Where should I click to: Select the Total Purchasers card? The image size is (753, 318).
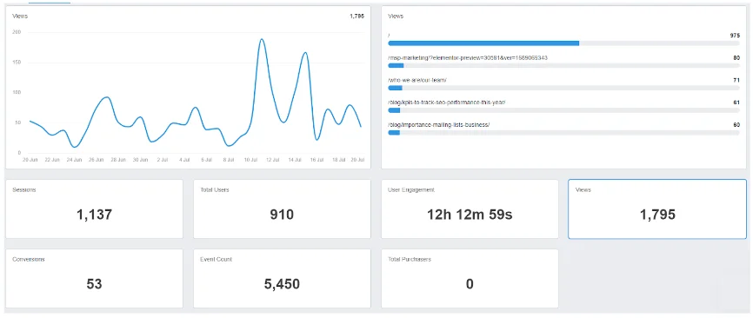470,279
